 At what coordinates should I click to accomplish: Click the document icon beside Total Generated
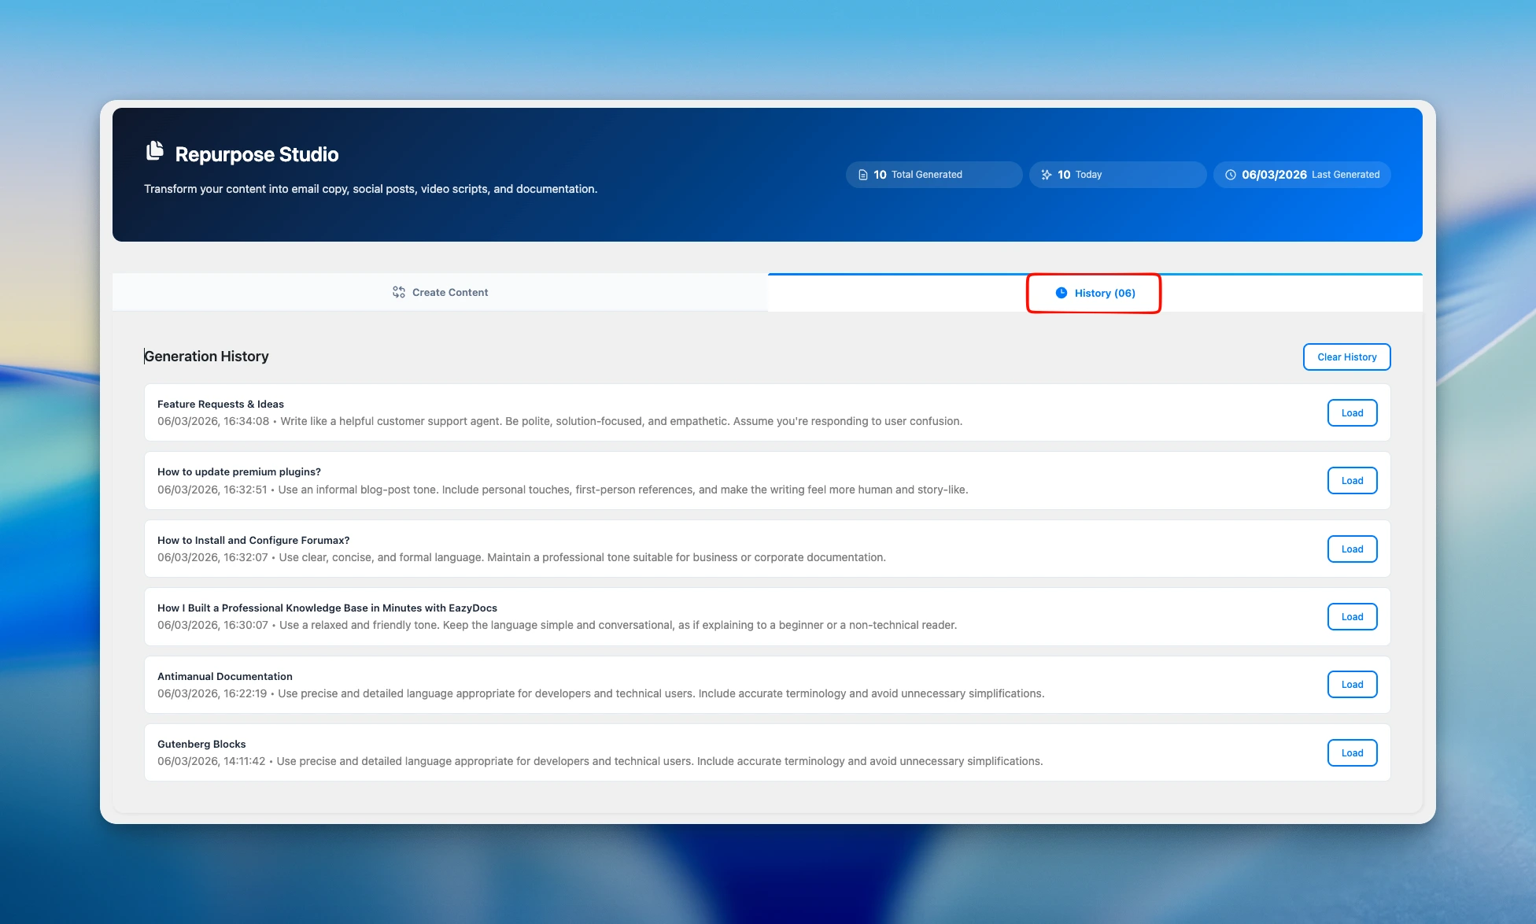pyautogui.click(x=863, y=175)
